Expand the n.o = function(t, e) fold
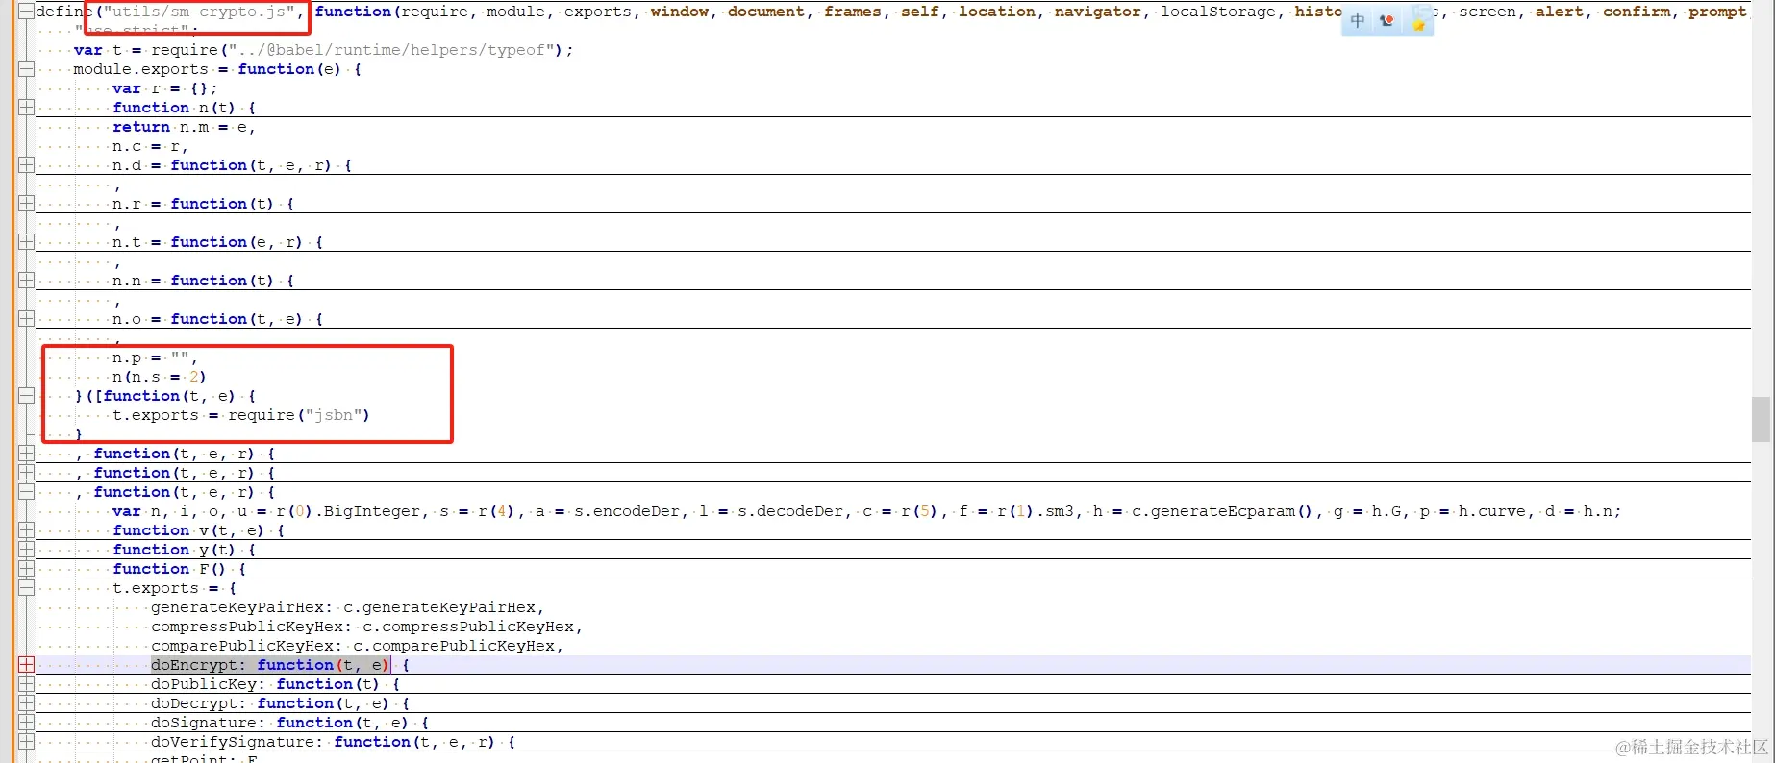 point(26,319)
